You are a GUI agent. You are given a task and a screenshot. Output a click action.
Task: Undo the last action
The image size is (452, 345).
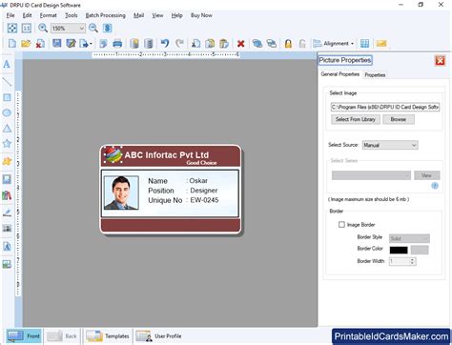[x=165, y=43]
